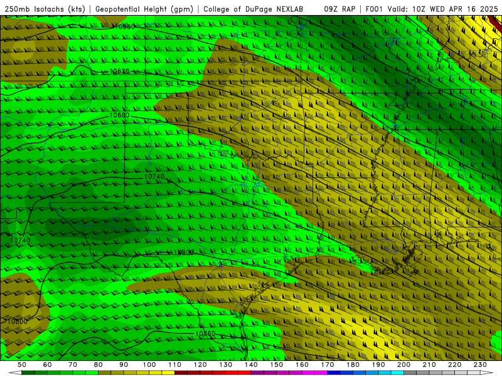502x376 pixels.
Task: Click the 70 knot color scale label
Action: [73, 365]
